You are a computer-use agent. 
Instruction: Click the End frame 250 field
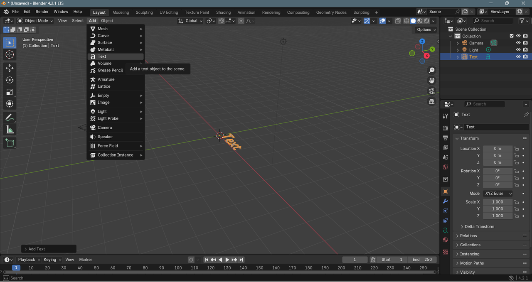point(422,260)
